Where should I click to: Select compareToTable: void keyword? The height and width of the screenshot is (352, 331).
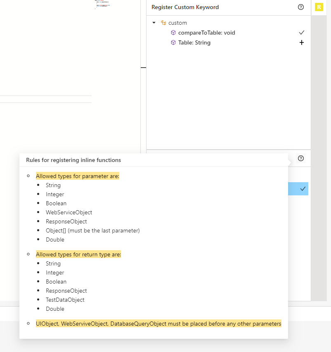click(206, 33)
